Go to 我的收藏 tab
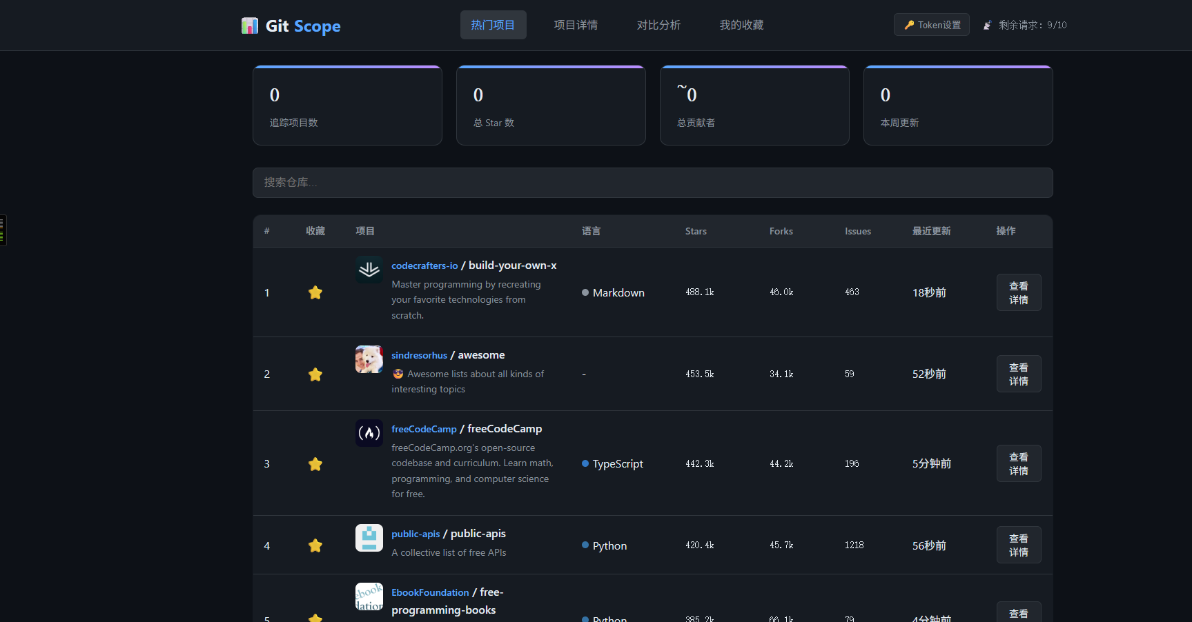This screenshot has height=622, width=1192. 741,25
